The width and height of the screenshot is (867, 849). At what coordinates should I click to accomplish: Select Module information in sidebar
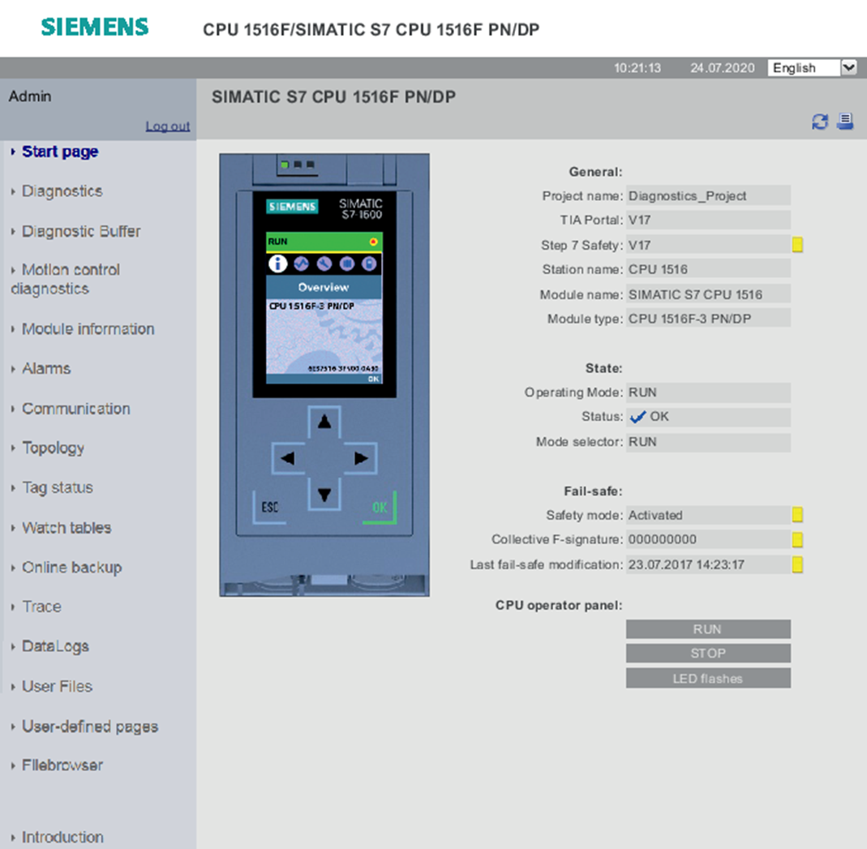88,329
